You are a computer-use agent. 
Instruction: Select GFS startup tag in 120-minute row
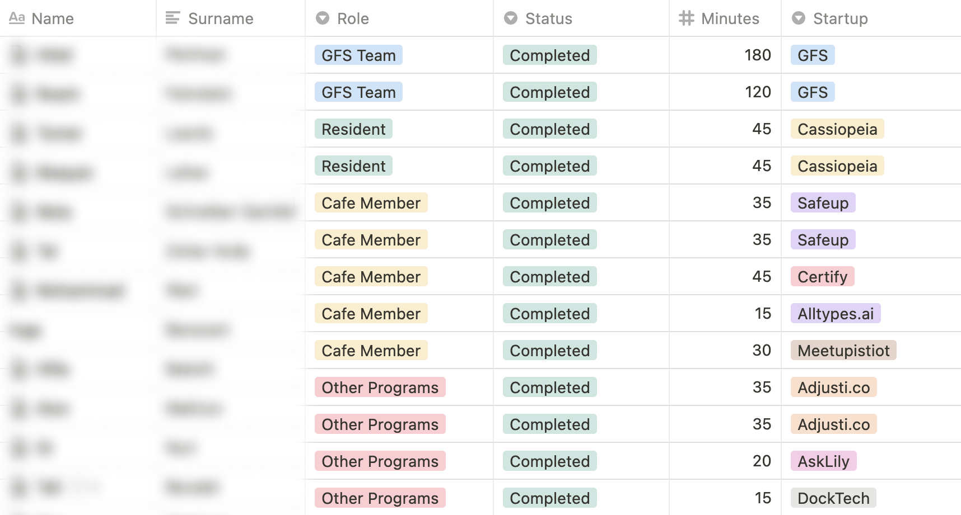click(813, 92)
